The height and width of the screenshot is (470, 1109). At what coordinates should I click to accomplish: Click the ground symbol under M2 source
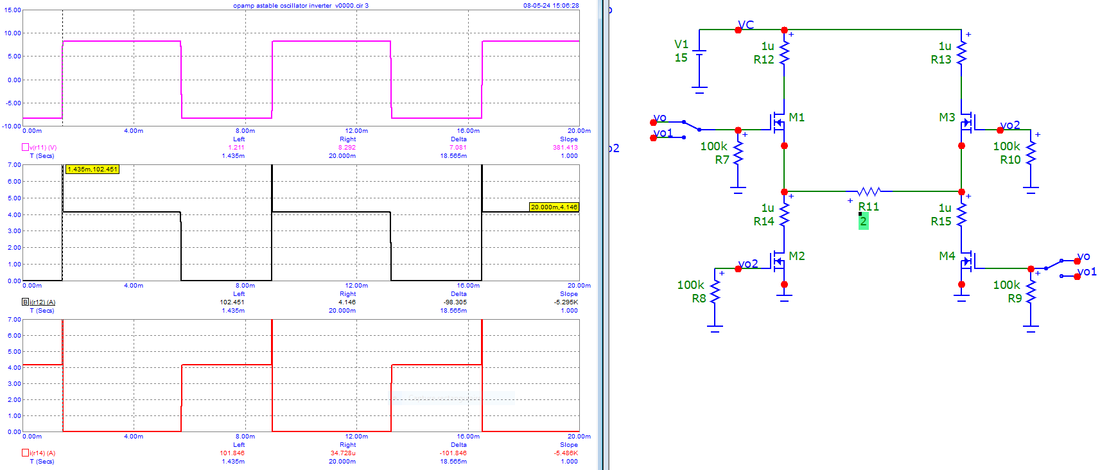[784, 298]
